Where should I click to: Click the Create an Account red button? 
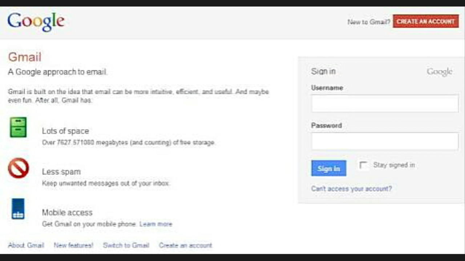tap(425, 21)
